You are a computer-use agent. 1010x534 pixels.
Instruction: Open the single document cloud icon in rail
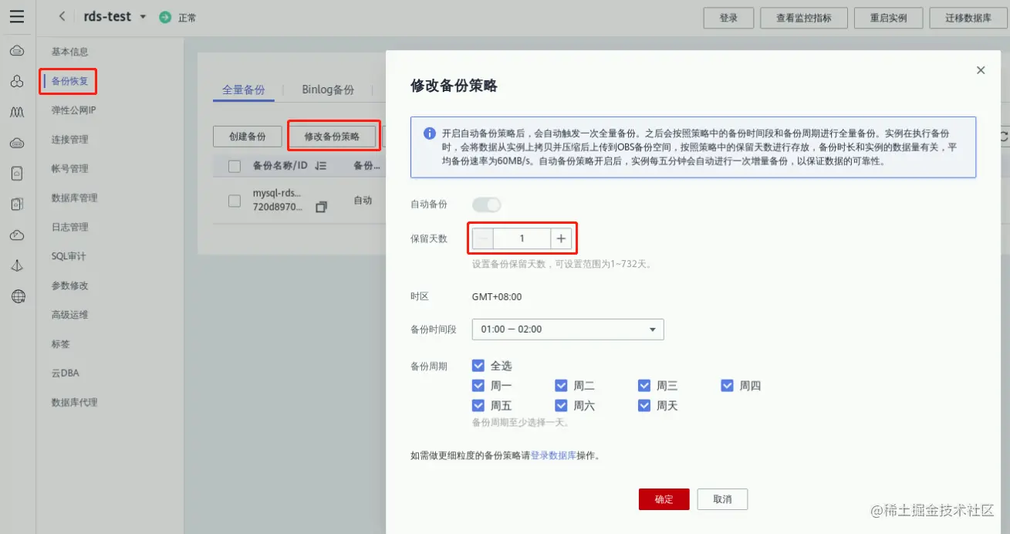click(x=17, y=174)
